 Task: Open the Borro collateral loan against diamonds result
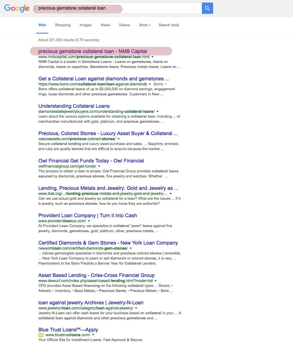(104, 79)
